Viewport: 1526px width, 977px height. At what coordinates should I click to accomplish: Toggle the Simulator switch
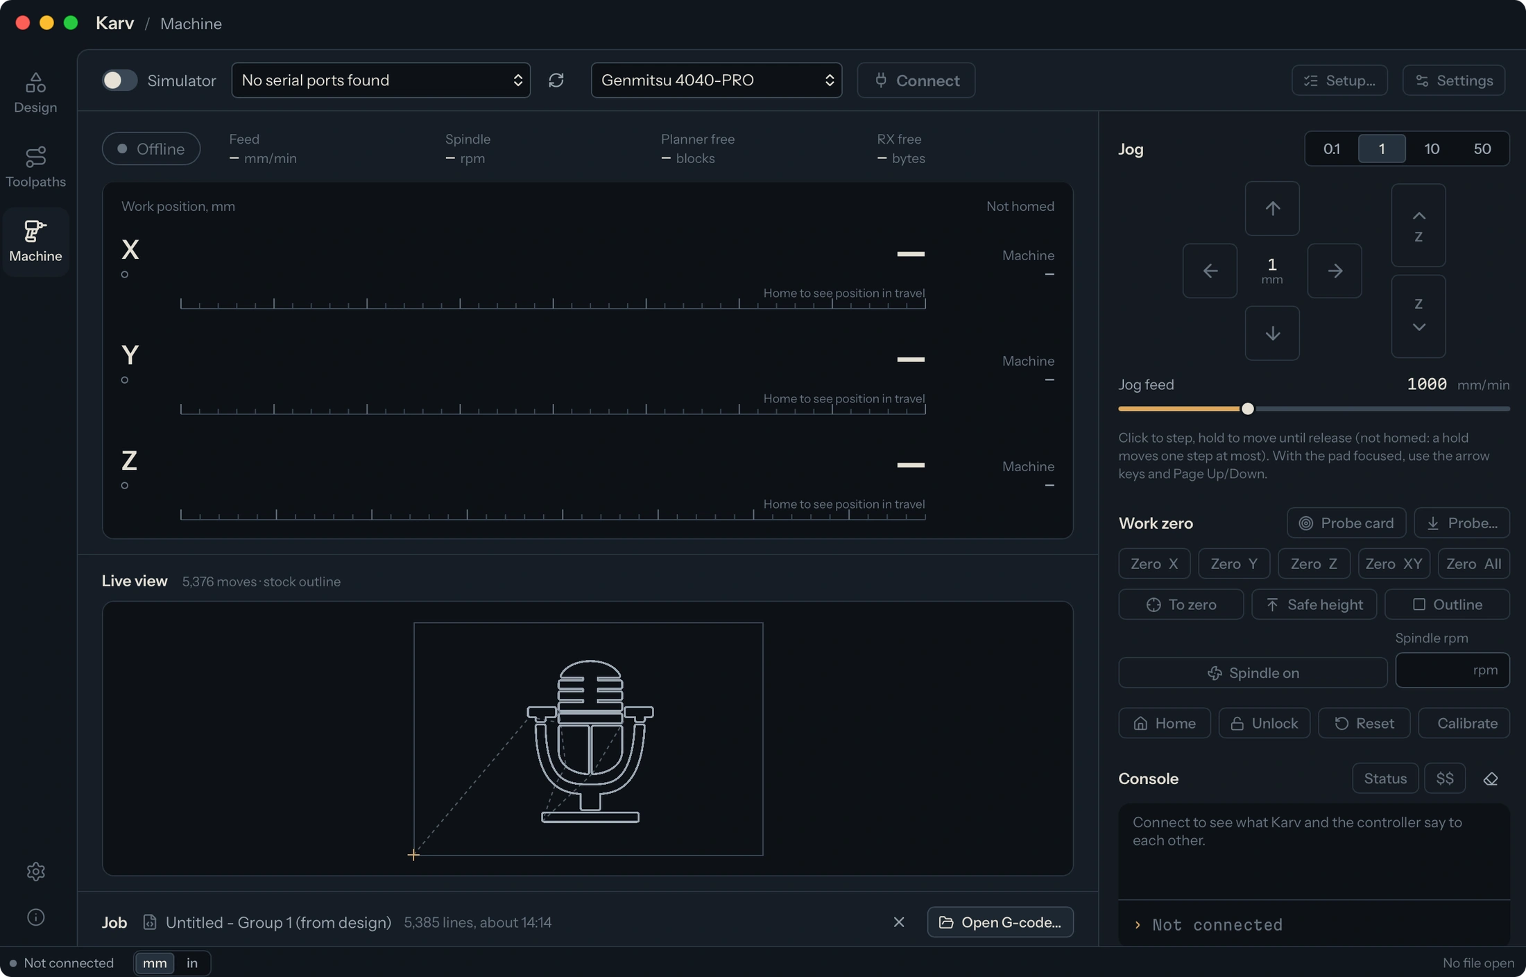tap(119, 80)
